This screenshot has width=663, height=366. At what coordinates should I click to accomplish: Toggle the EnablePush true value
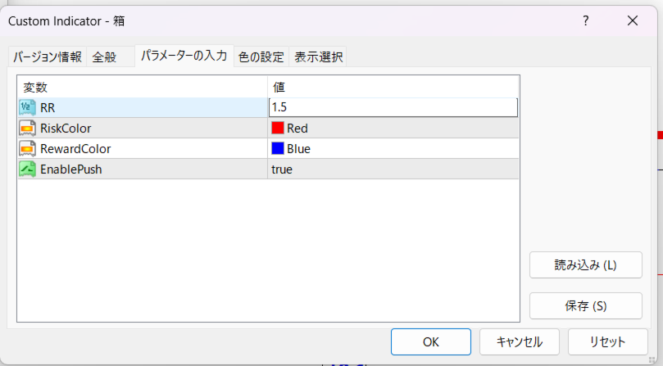click(x=393, y=169)
